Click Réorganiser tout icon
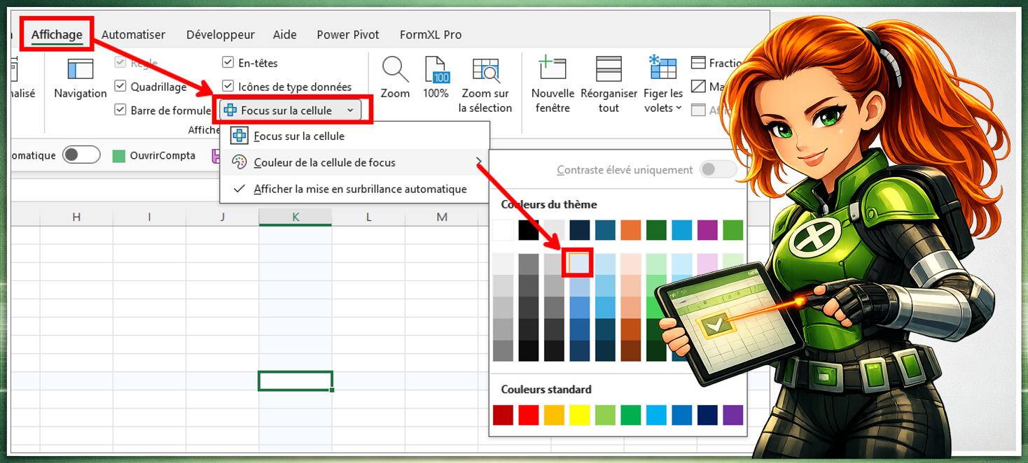Image resolution: width=1028 pixels, height=463 pixels. pos(609,69)
